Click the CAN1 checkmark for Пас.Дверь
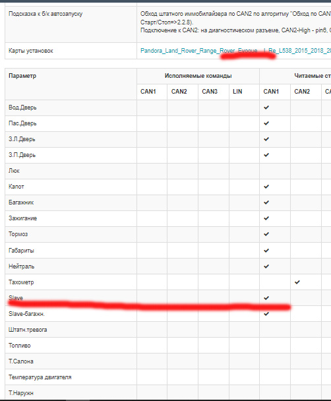The image size is (331, 401). click(x=266, y=123)
